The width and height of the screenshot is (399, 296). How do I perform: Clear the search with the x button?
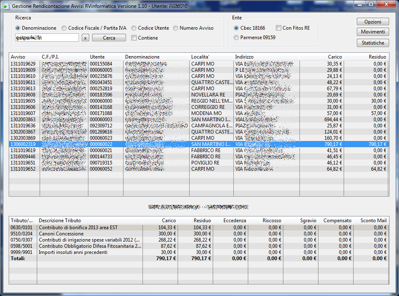tap(85, 38)
